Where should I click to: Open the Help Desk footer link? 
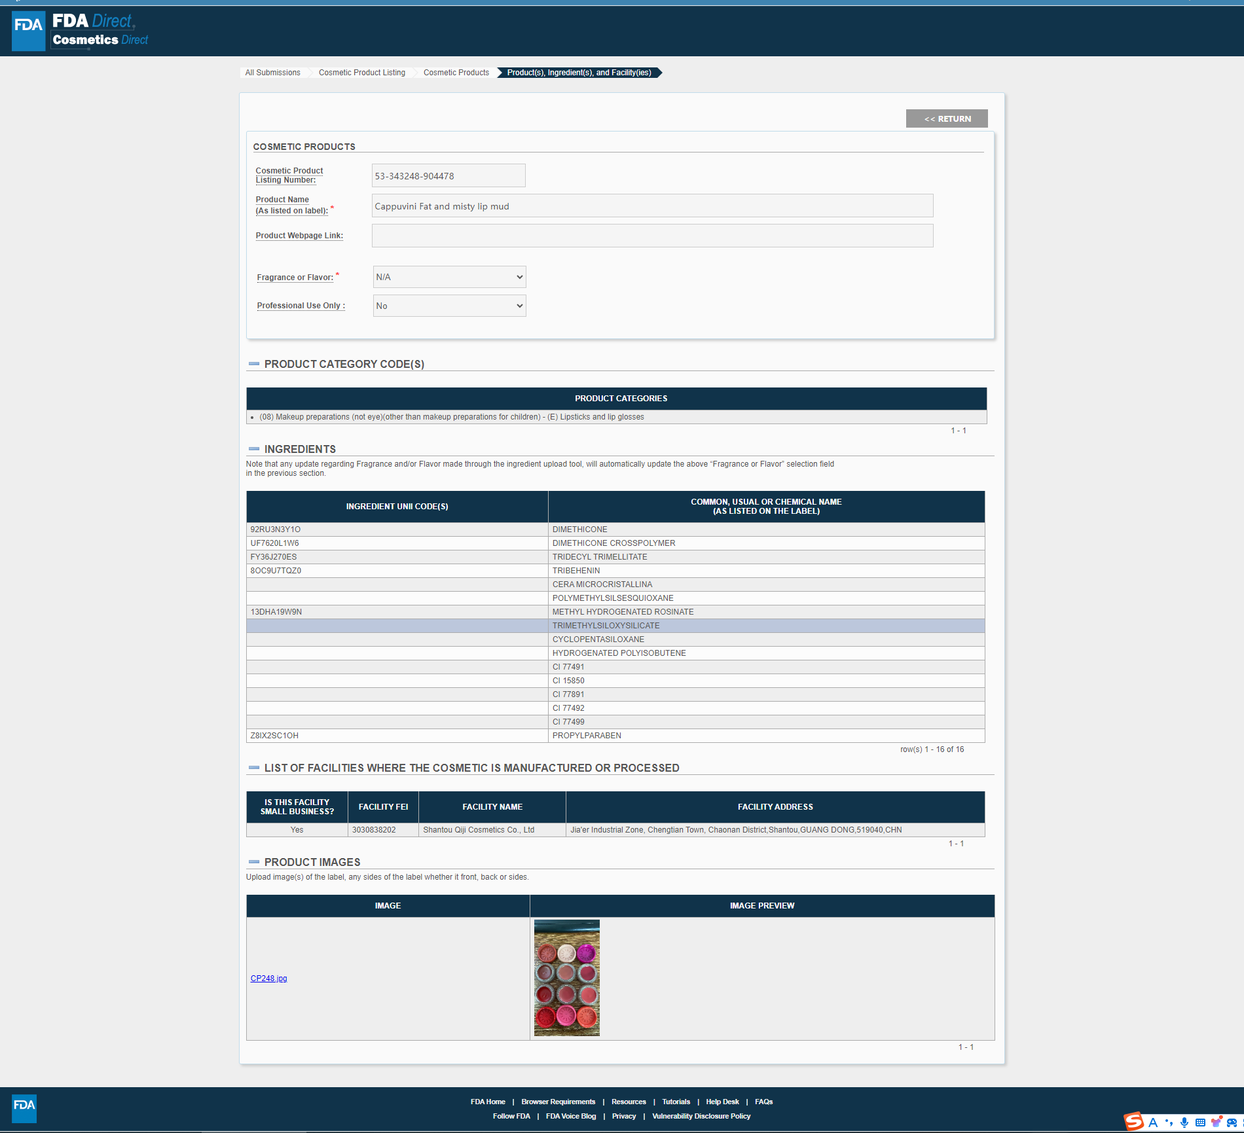coord(722,1102)
